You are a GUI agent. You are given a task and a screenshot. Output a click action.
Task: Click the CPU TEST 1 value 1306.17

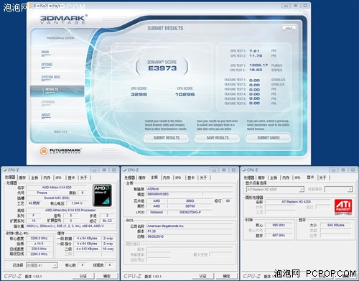258,65
